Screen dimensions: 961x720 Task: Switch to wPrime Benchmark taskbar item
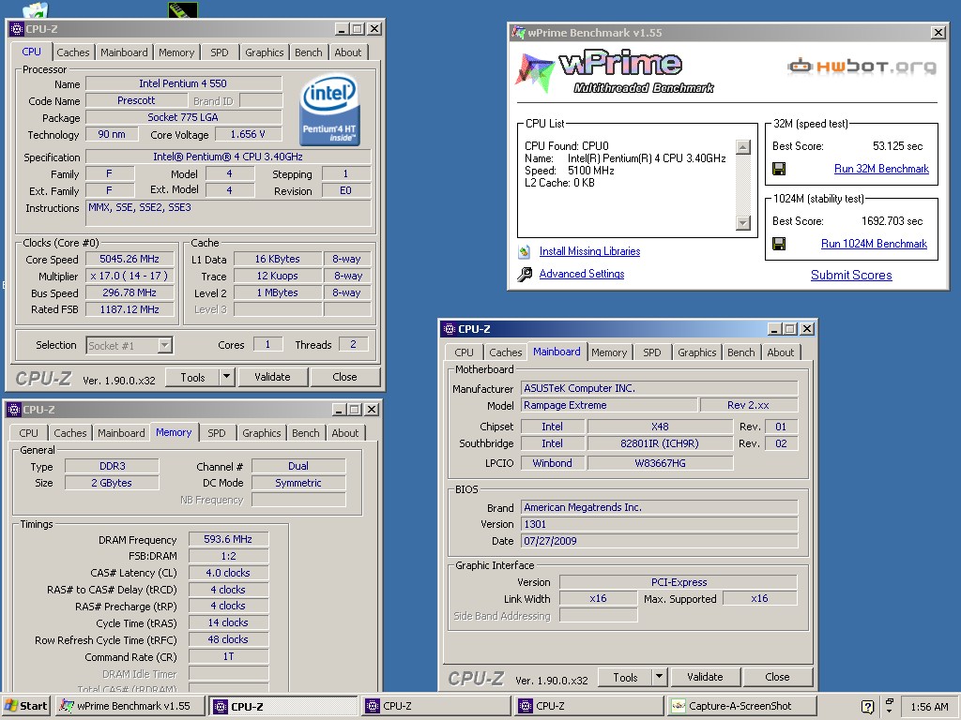[x=130, y=706]
